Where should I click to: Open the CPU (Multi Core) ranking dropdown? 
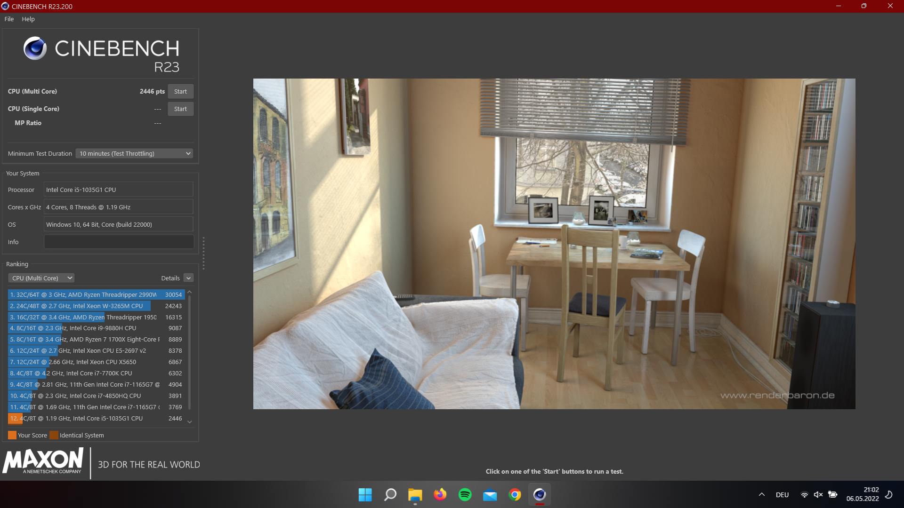click(x=41, y=278)
